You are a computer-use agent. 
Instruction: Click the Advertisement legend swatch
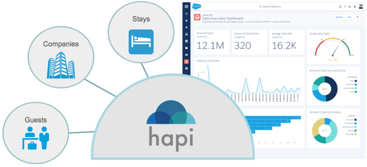(356, 88)
